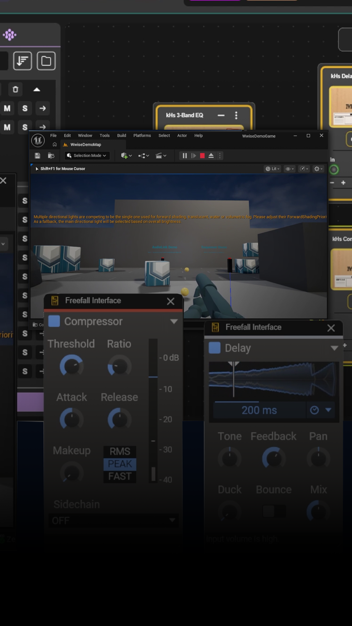Open viewport camera speed dropdown
This screenshot has width=352, height=626.
coord(304,169)
